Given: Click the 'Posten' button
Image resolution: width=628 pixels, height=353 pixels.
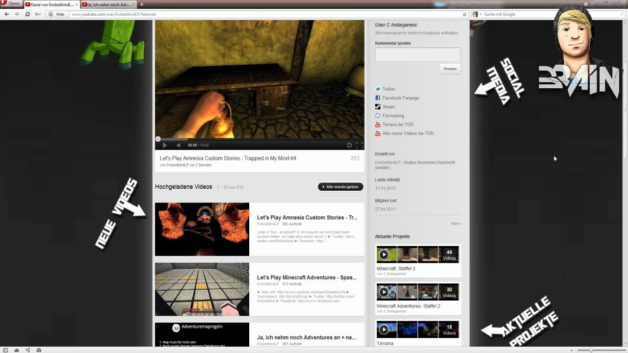Looking at the screenshot, I should coord(450,69).
